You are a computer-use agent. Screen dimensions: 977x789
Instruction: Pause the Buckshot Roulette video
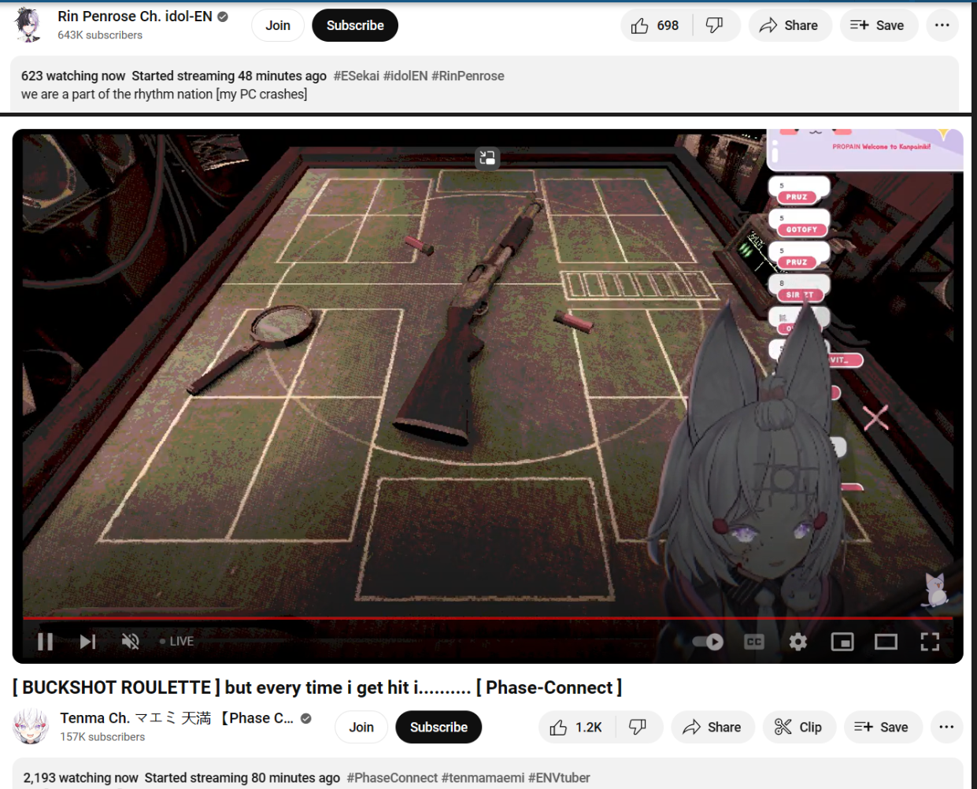pos(46,642)
